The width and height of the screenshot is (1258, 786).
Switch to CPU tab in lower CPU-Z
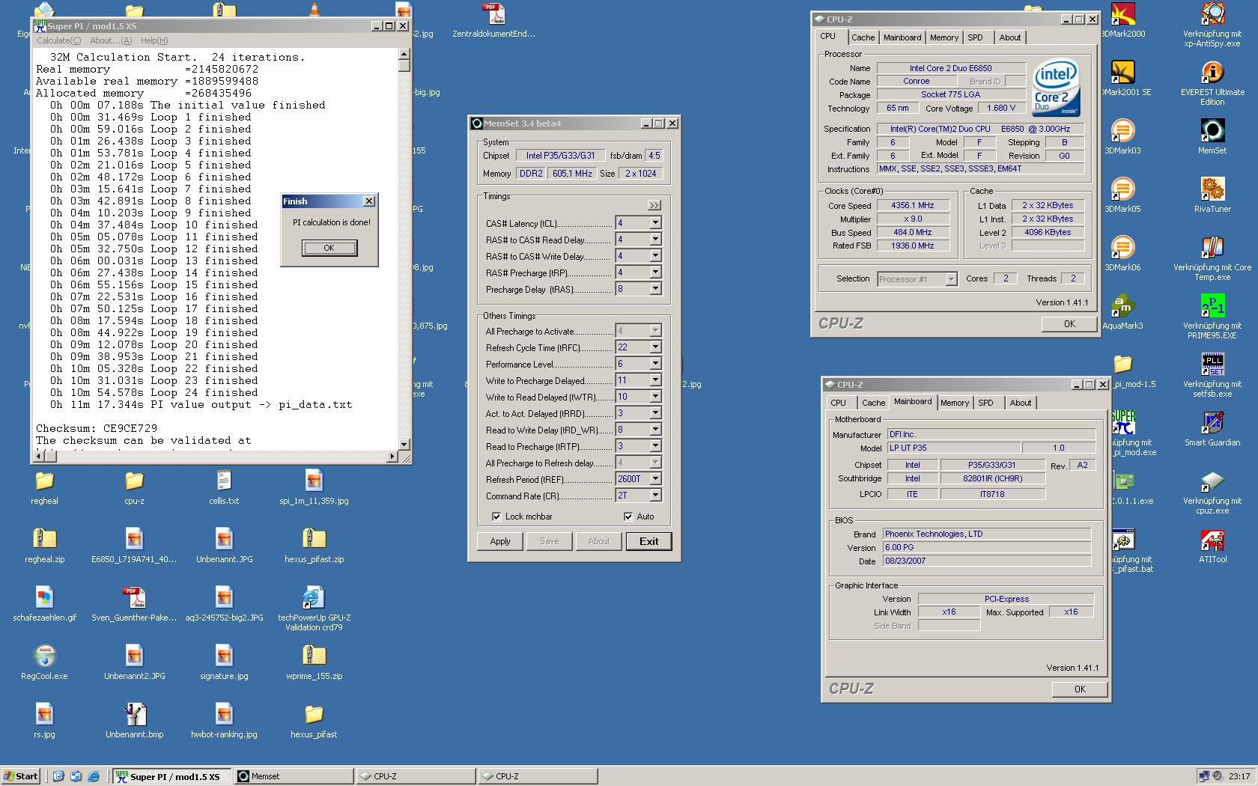click(x=838, y=403)
